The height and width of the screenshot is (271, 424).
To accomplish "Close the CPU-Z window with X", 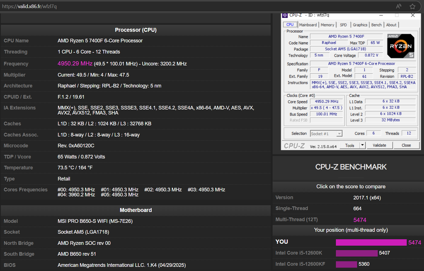I will [x=413, y=15].
